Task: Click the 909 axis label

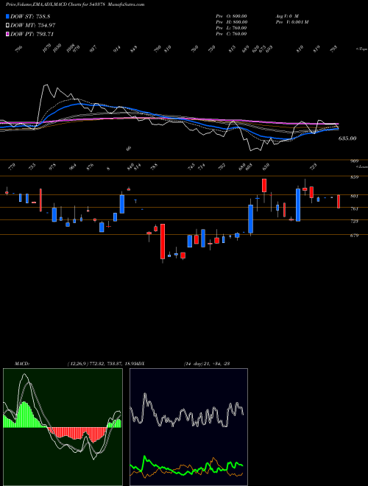Action: (x=354, y=161)
